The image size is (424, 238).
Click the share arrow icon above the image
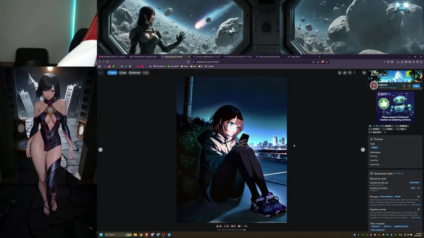point(344,73)
